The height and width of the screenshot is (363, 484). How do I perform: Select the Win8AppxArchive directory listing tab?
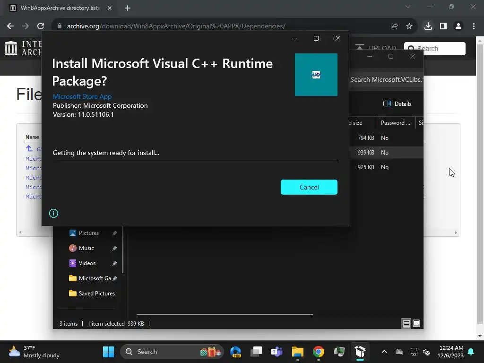(60, 8)
